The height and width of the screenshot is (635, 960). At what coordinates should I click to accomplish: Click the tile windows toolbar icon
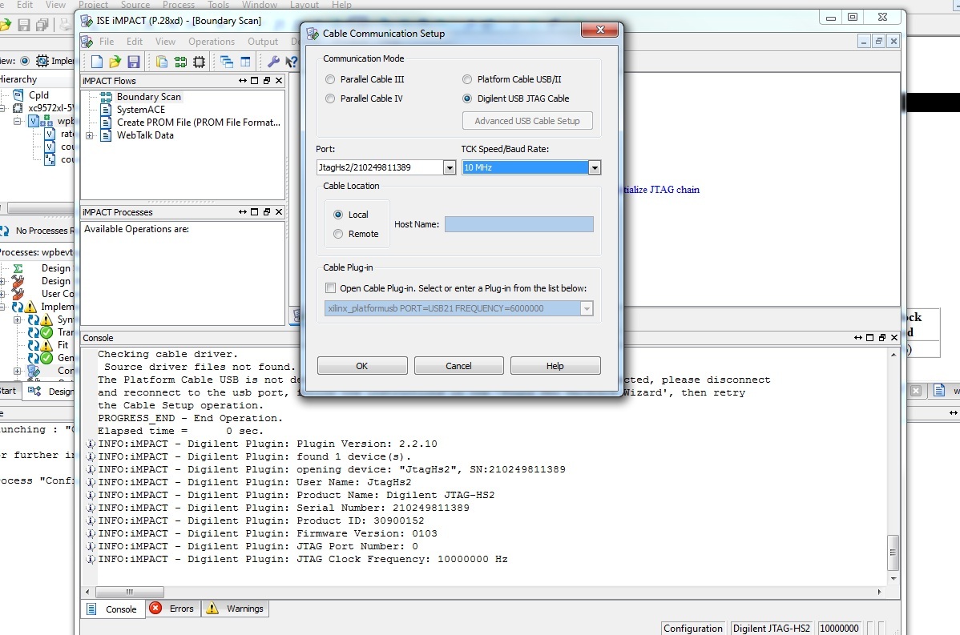pos(245,61)
